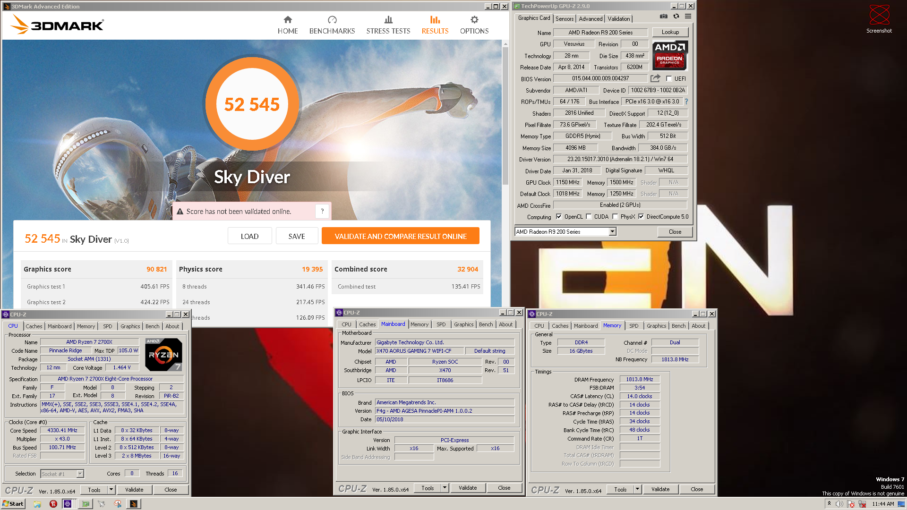Open volume control in system tray

839,504
